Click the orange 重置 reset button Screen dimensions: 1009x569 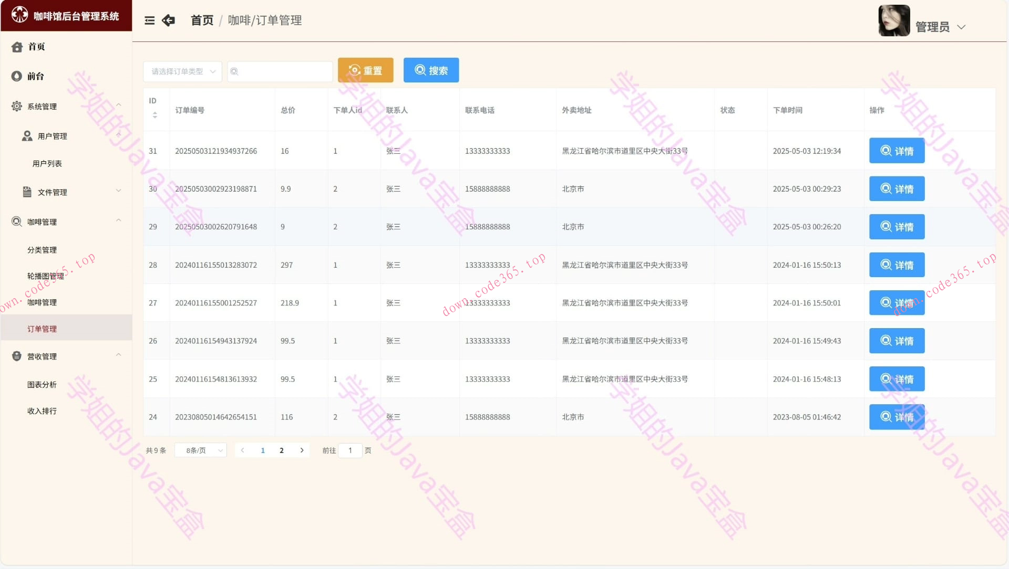[x=365, y=70]
